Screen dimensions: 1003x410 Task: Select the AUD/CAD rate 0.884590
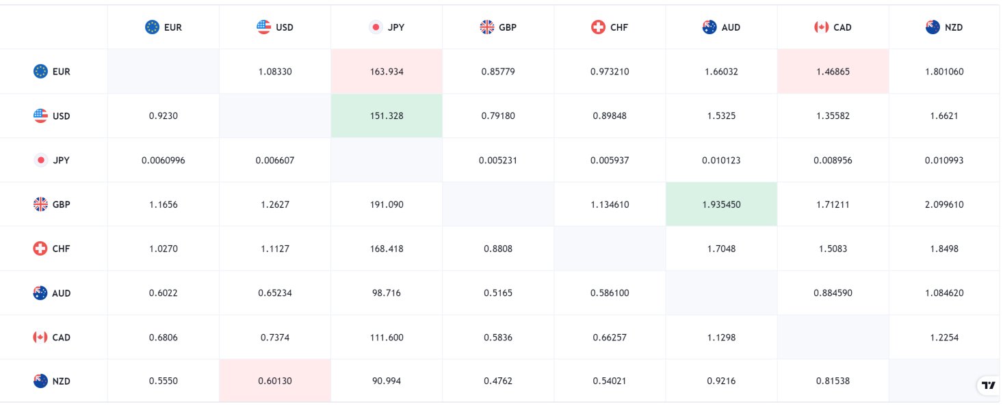pos(833,293)
